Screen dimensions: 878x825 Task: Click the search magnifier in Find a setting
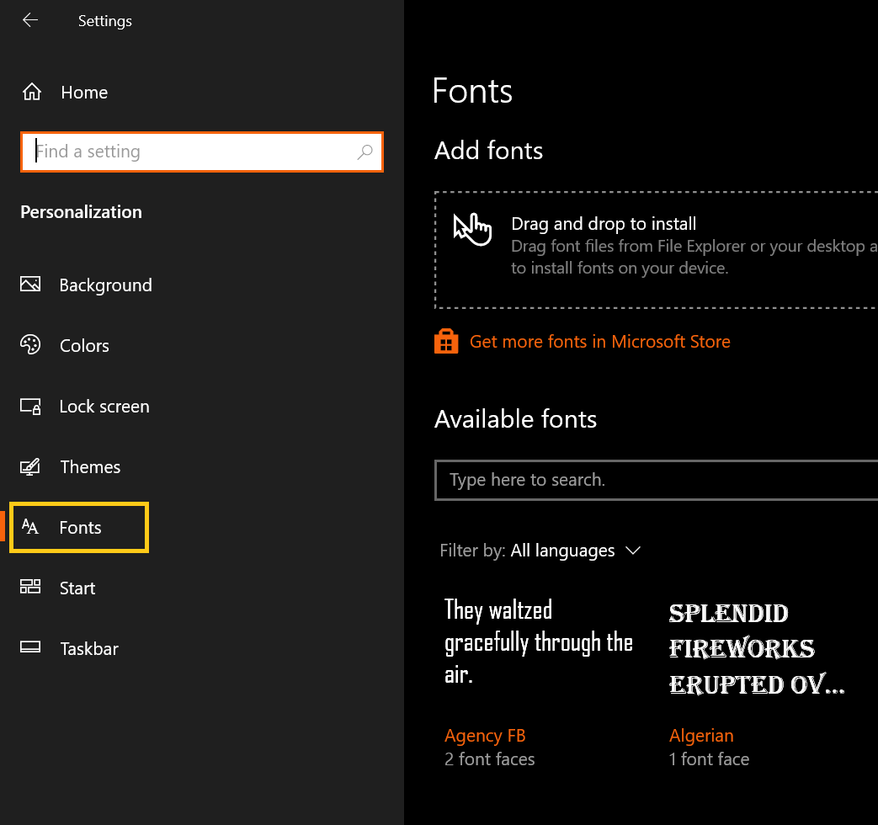(365, 152)
